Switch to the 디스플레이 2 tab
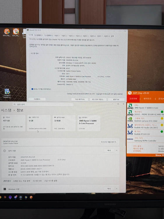164x219 pixels. click(49, 35)
